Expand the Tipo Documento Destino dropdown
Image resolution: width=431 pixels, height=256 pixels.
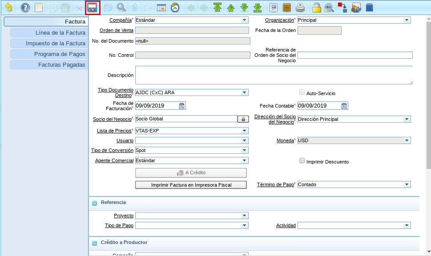click(x=244, y=92)
